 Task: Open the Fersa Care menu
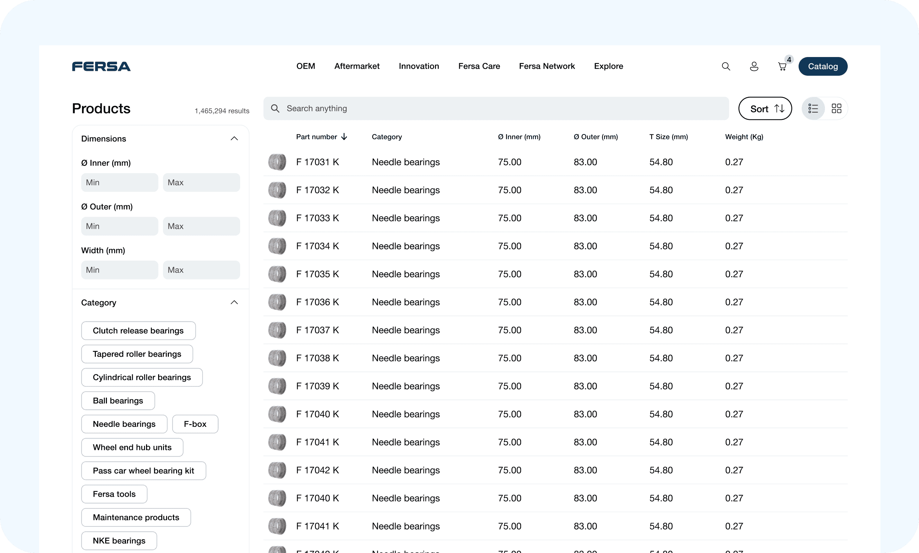tap(479, 66)
